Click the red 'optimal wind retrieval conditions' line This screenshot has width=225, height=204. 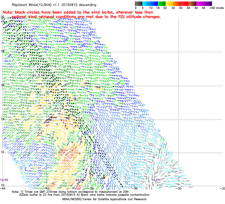[86, 17]
